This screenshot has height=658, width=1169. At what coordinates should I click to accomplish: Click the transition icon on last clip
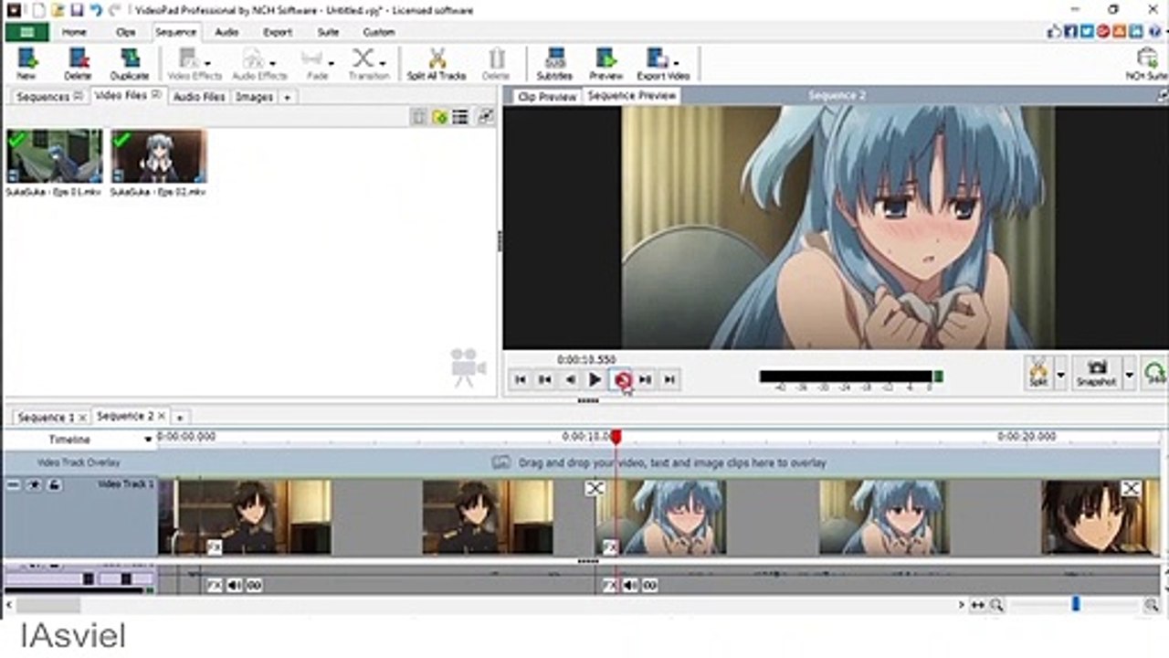point(1131,489)
